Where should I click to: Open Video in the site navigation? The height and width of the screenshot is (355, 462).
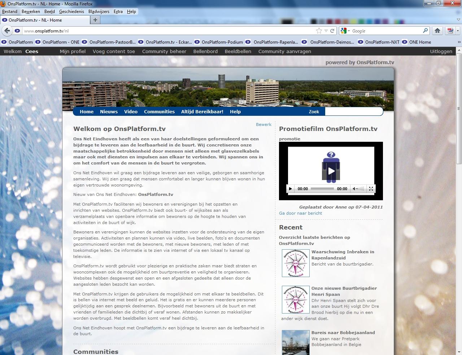(131, 111)
